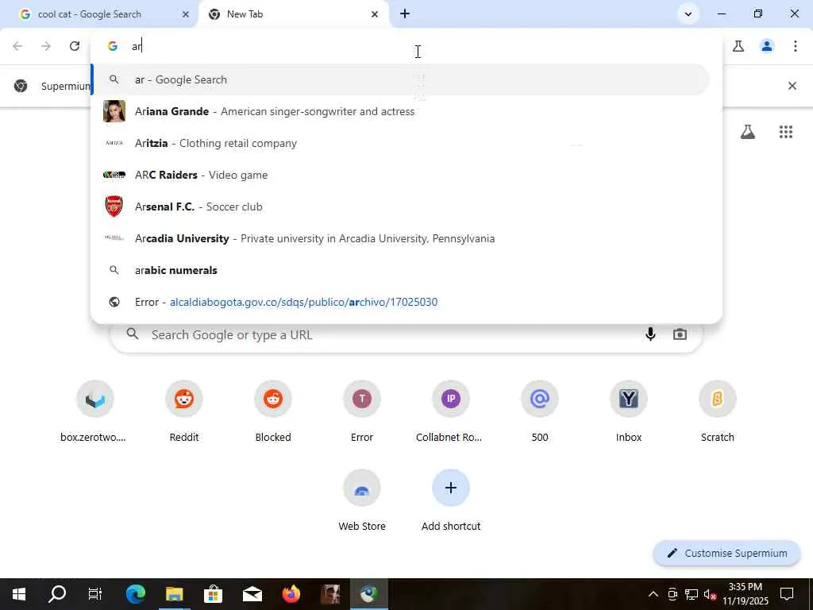Screen dimensions: 813x610
Task: Open the notification center icon
Action: point(787,594)
